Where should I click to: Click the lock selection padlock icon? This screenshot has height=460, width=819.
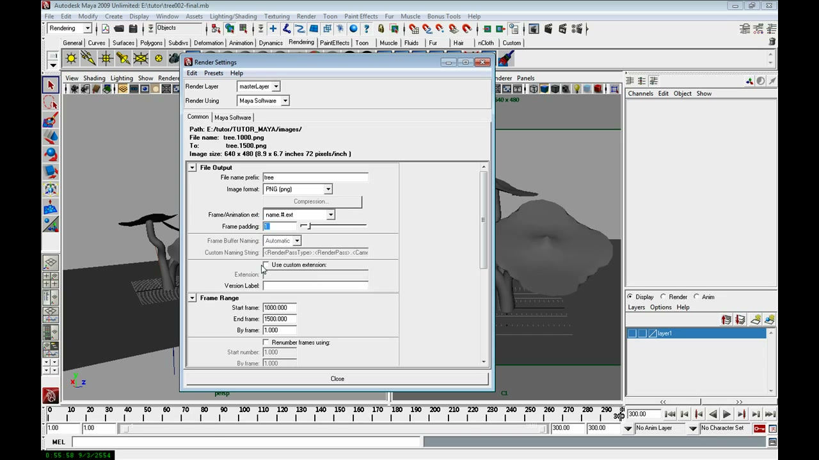(381, 29)
